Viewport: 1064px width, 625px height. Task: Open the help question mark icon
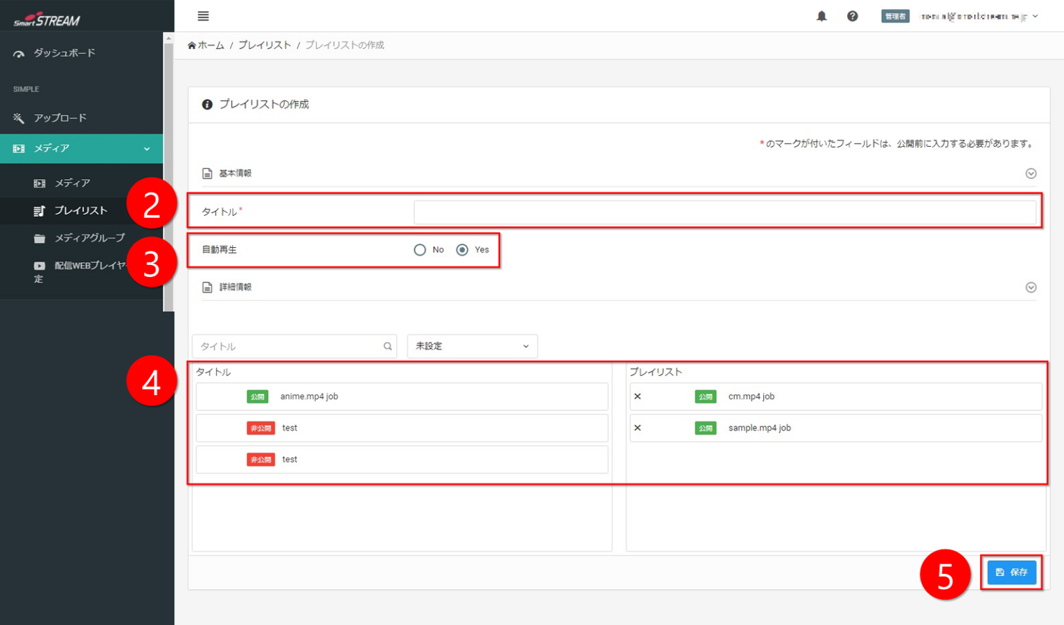852,16
